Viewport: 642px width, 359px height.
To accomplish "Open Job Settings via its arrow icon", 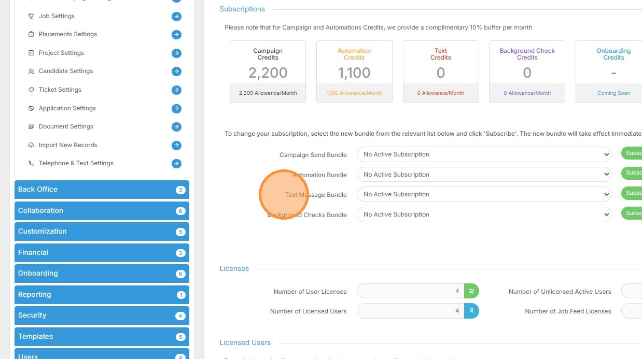I will click(x=177, y=17).
